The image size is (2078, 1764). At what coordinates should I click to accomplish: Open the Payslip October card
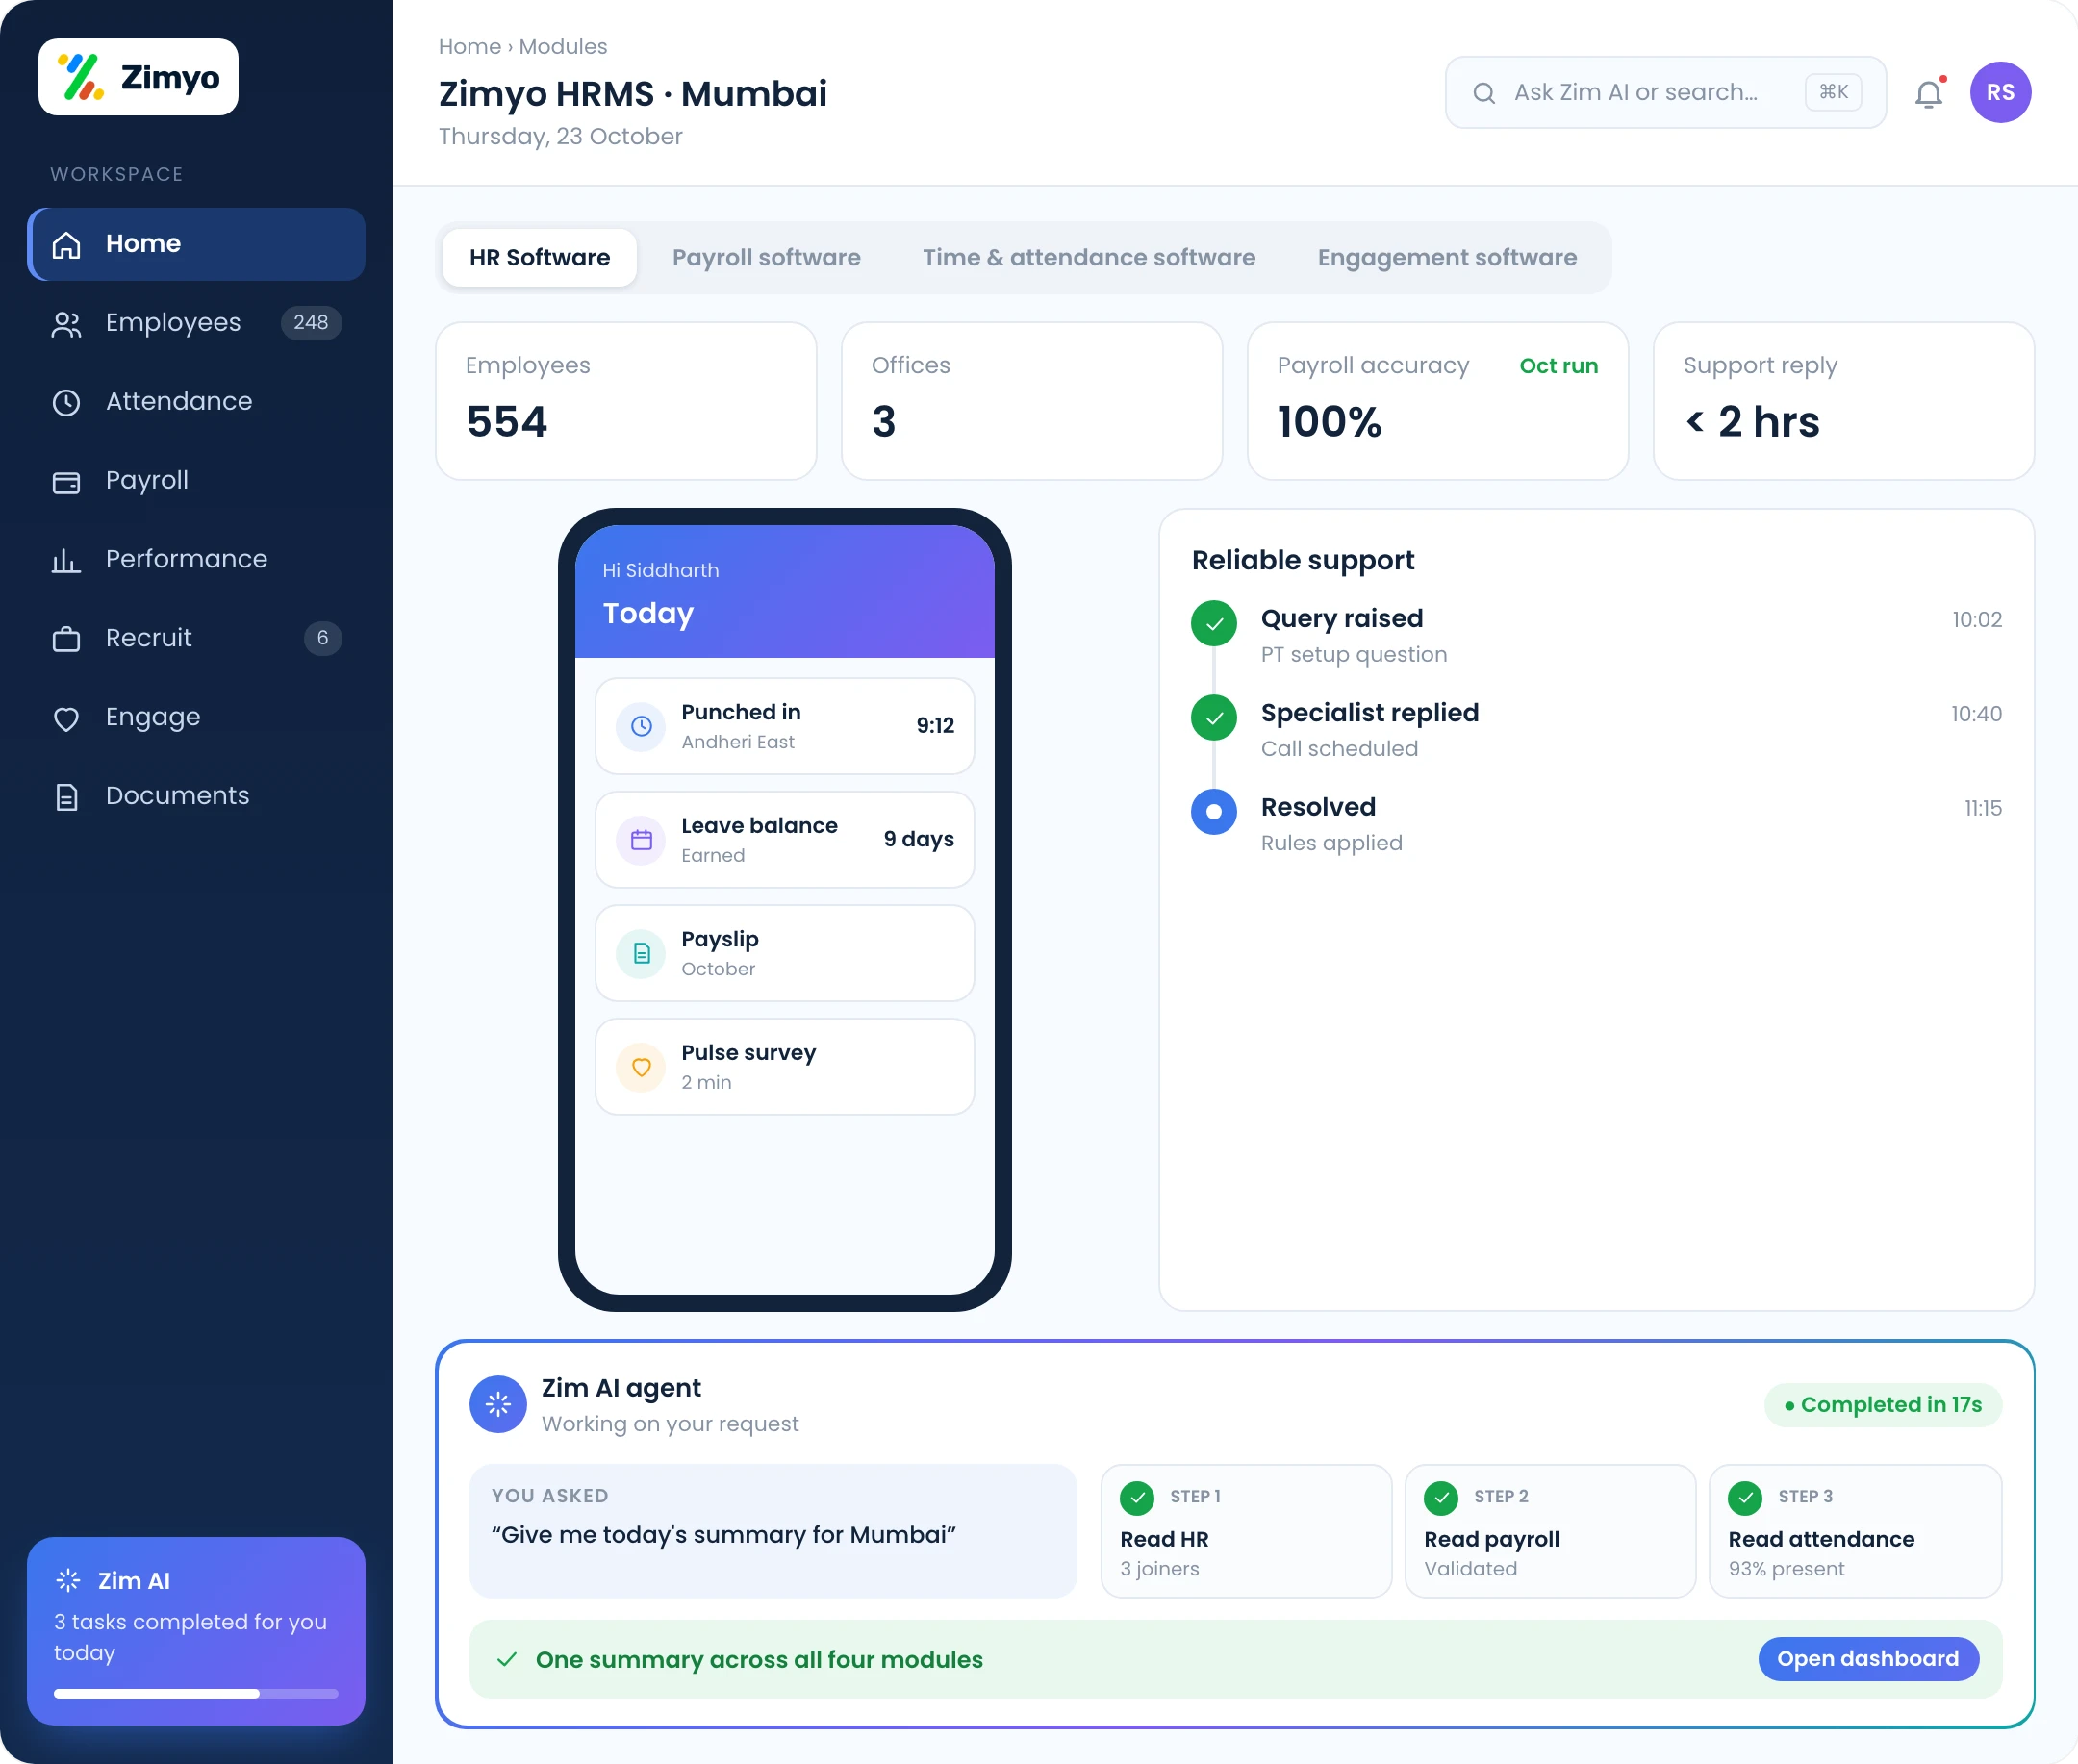[x=785, y=953]
